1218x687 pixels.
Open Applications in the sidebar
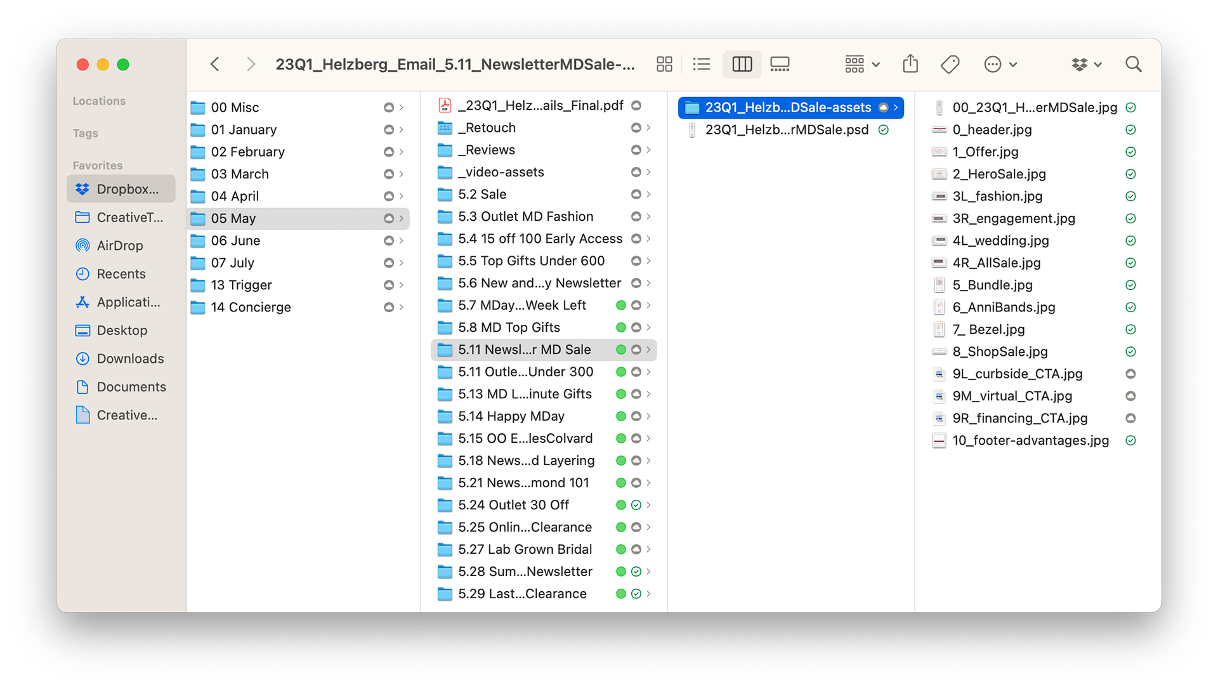tap(121, 302)
